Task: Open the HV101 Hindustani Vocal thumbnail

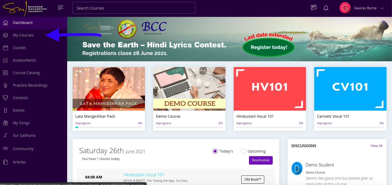Action: [x=270, y=89]
